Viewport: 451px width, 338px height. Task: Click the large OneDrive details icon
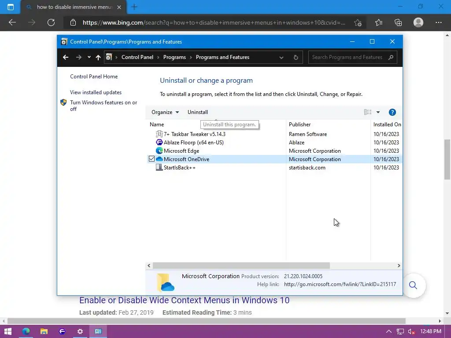click(x=166, y=282)
